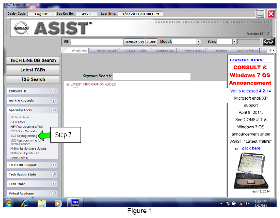This screenshot has height=218, width=280.
Task: Switch to the CONSULT Codes tab
Action: pyautogui.click(x=136, y=51)
